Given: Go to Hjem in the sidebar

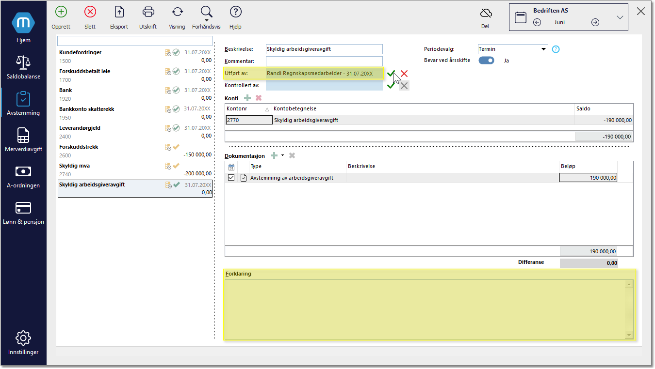Looking at the screenshot, I should point(23,28).
